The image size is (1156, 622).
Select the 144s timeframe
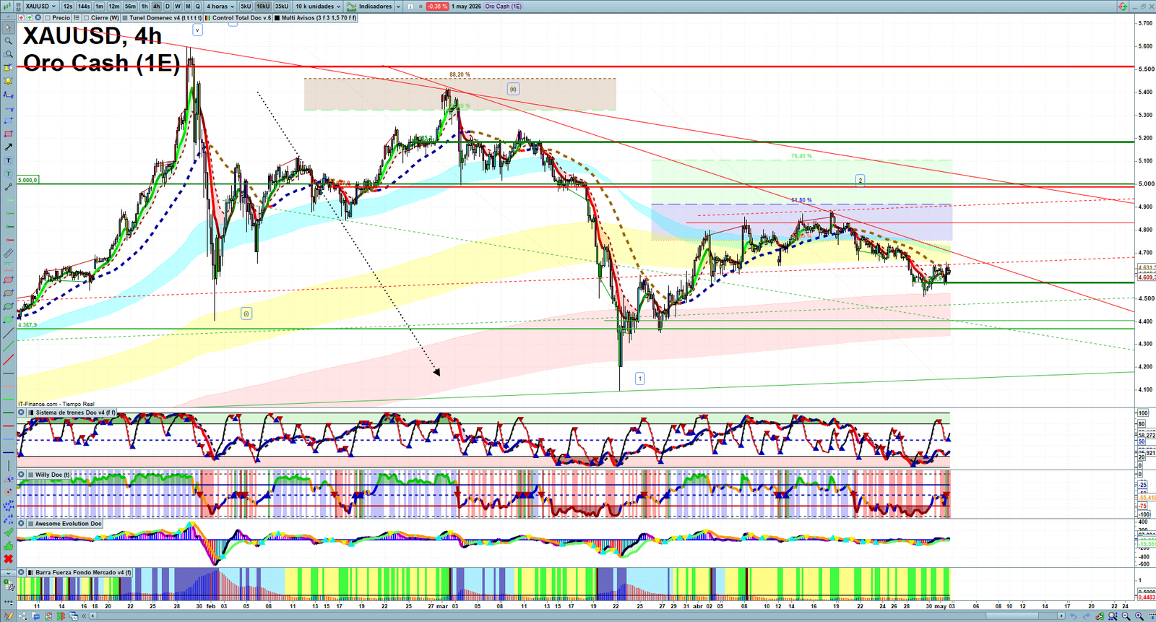pyautogui.click(x=84, y=7)
